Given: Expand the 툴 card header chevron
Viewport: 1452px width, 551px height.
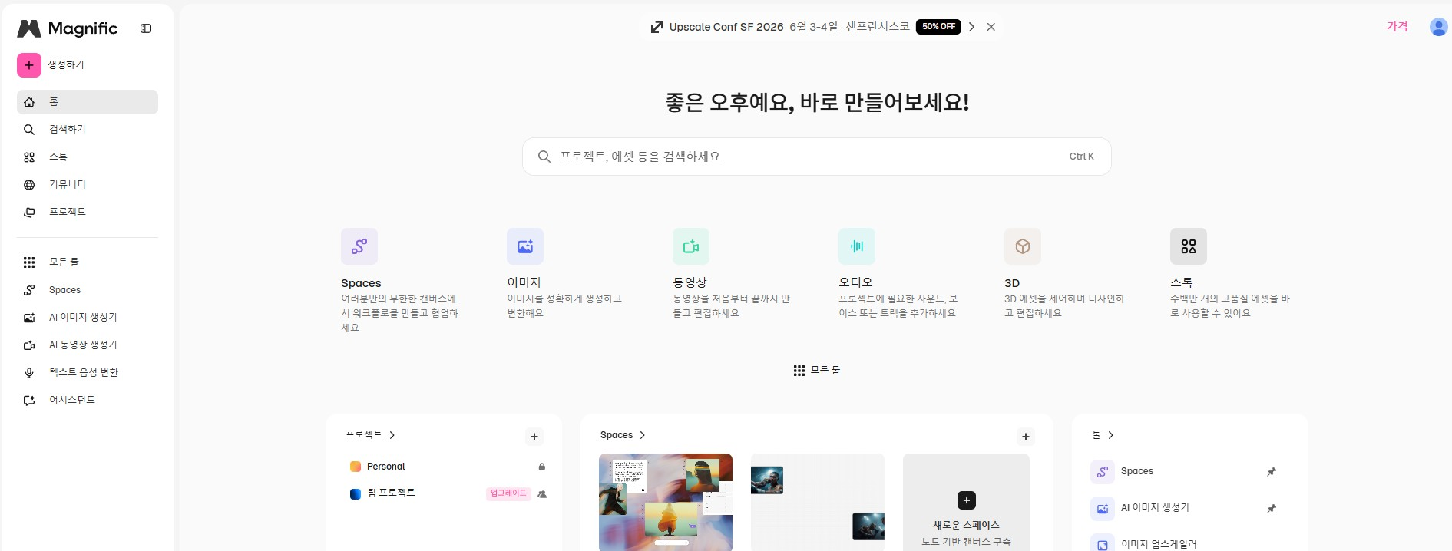Looking at the screenshot, I should pyautogui.click(x=1111, y=435).
